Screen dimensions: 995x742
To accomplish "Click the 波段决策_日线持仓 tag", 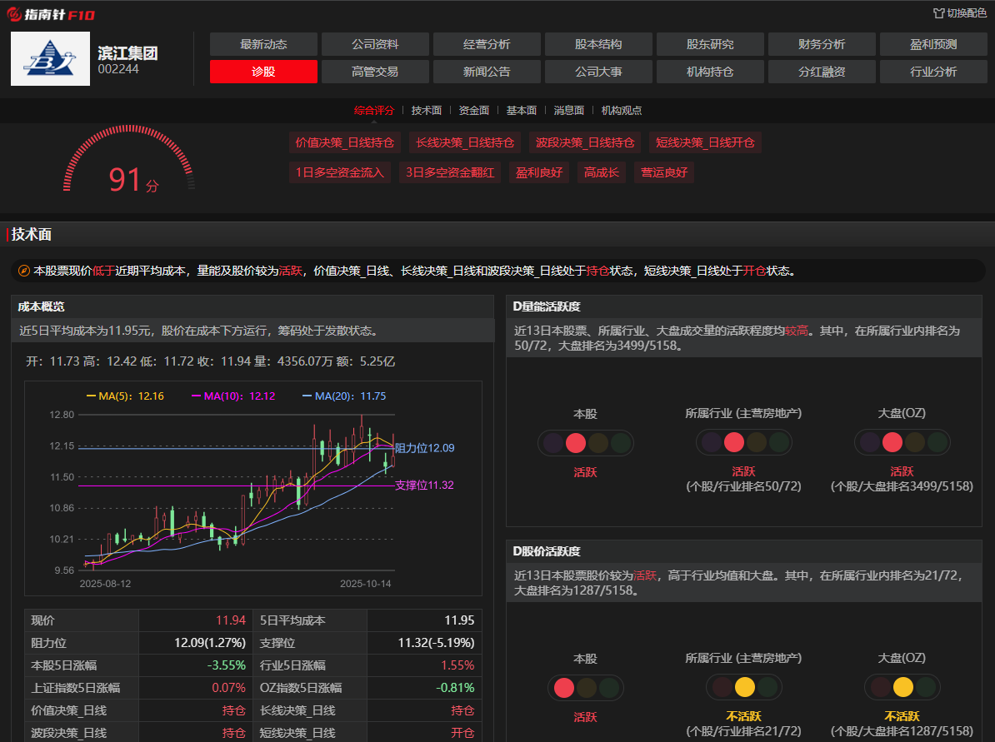I will click(x=585, y=142).
